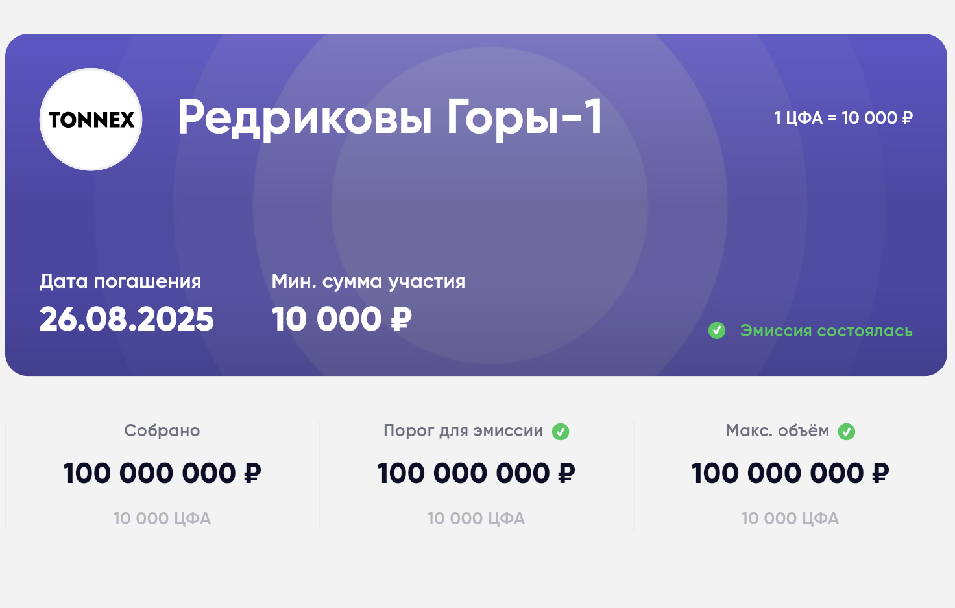Click the Макс. объём amount value
This screenshot has height=608, width=955.
pyautogui.click(x=790, y=473)
